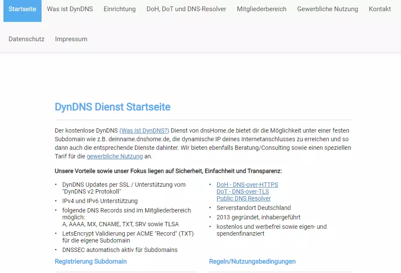Click 'DNSSEC automatisch aktiv für Subdomains' text
The width and height of the screenshot is (401, 273).
tap(120, 250)
